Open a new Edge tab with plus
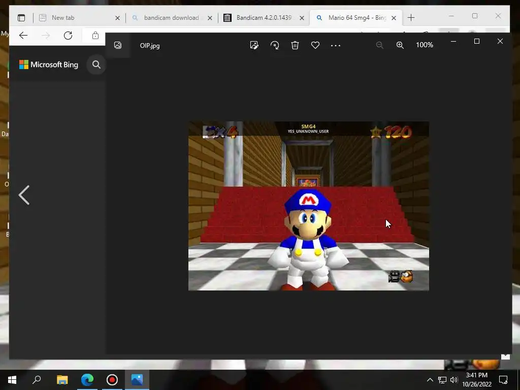Viewport: 520px width, 390px height. [x=411, y=18]
